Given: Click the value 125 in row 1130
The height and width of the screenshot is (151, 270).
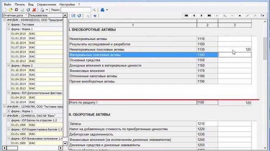Looking at the screenshot, I should pos(248,49).
